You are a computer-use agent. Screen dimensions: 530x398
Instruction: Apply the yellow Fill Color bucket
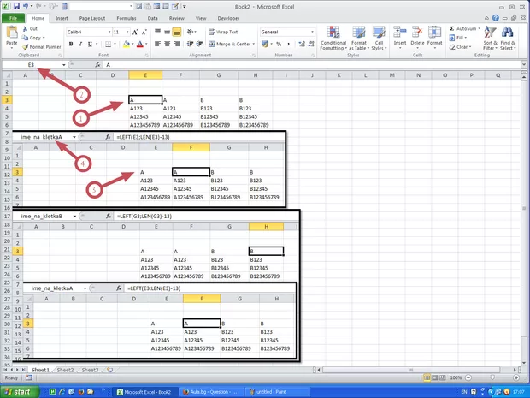point(127,44)
